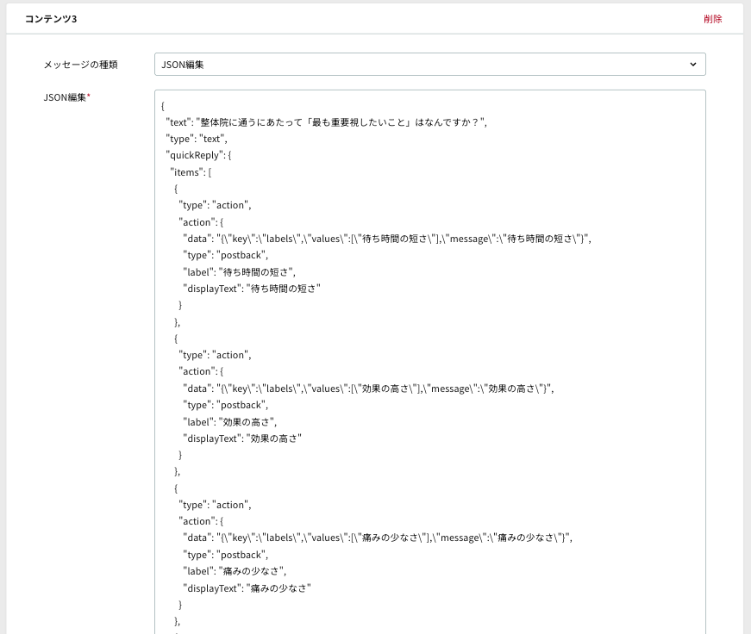Image resolution: width=751 pixels, height=634 pixels.
Task: Click the data line containing 待ち時間の短さ values
Action: pos(387,239)
